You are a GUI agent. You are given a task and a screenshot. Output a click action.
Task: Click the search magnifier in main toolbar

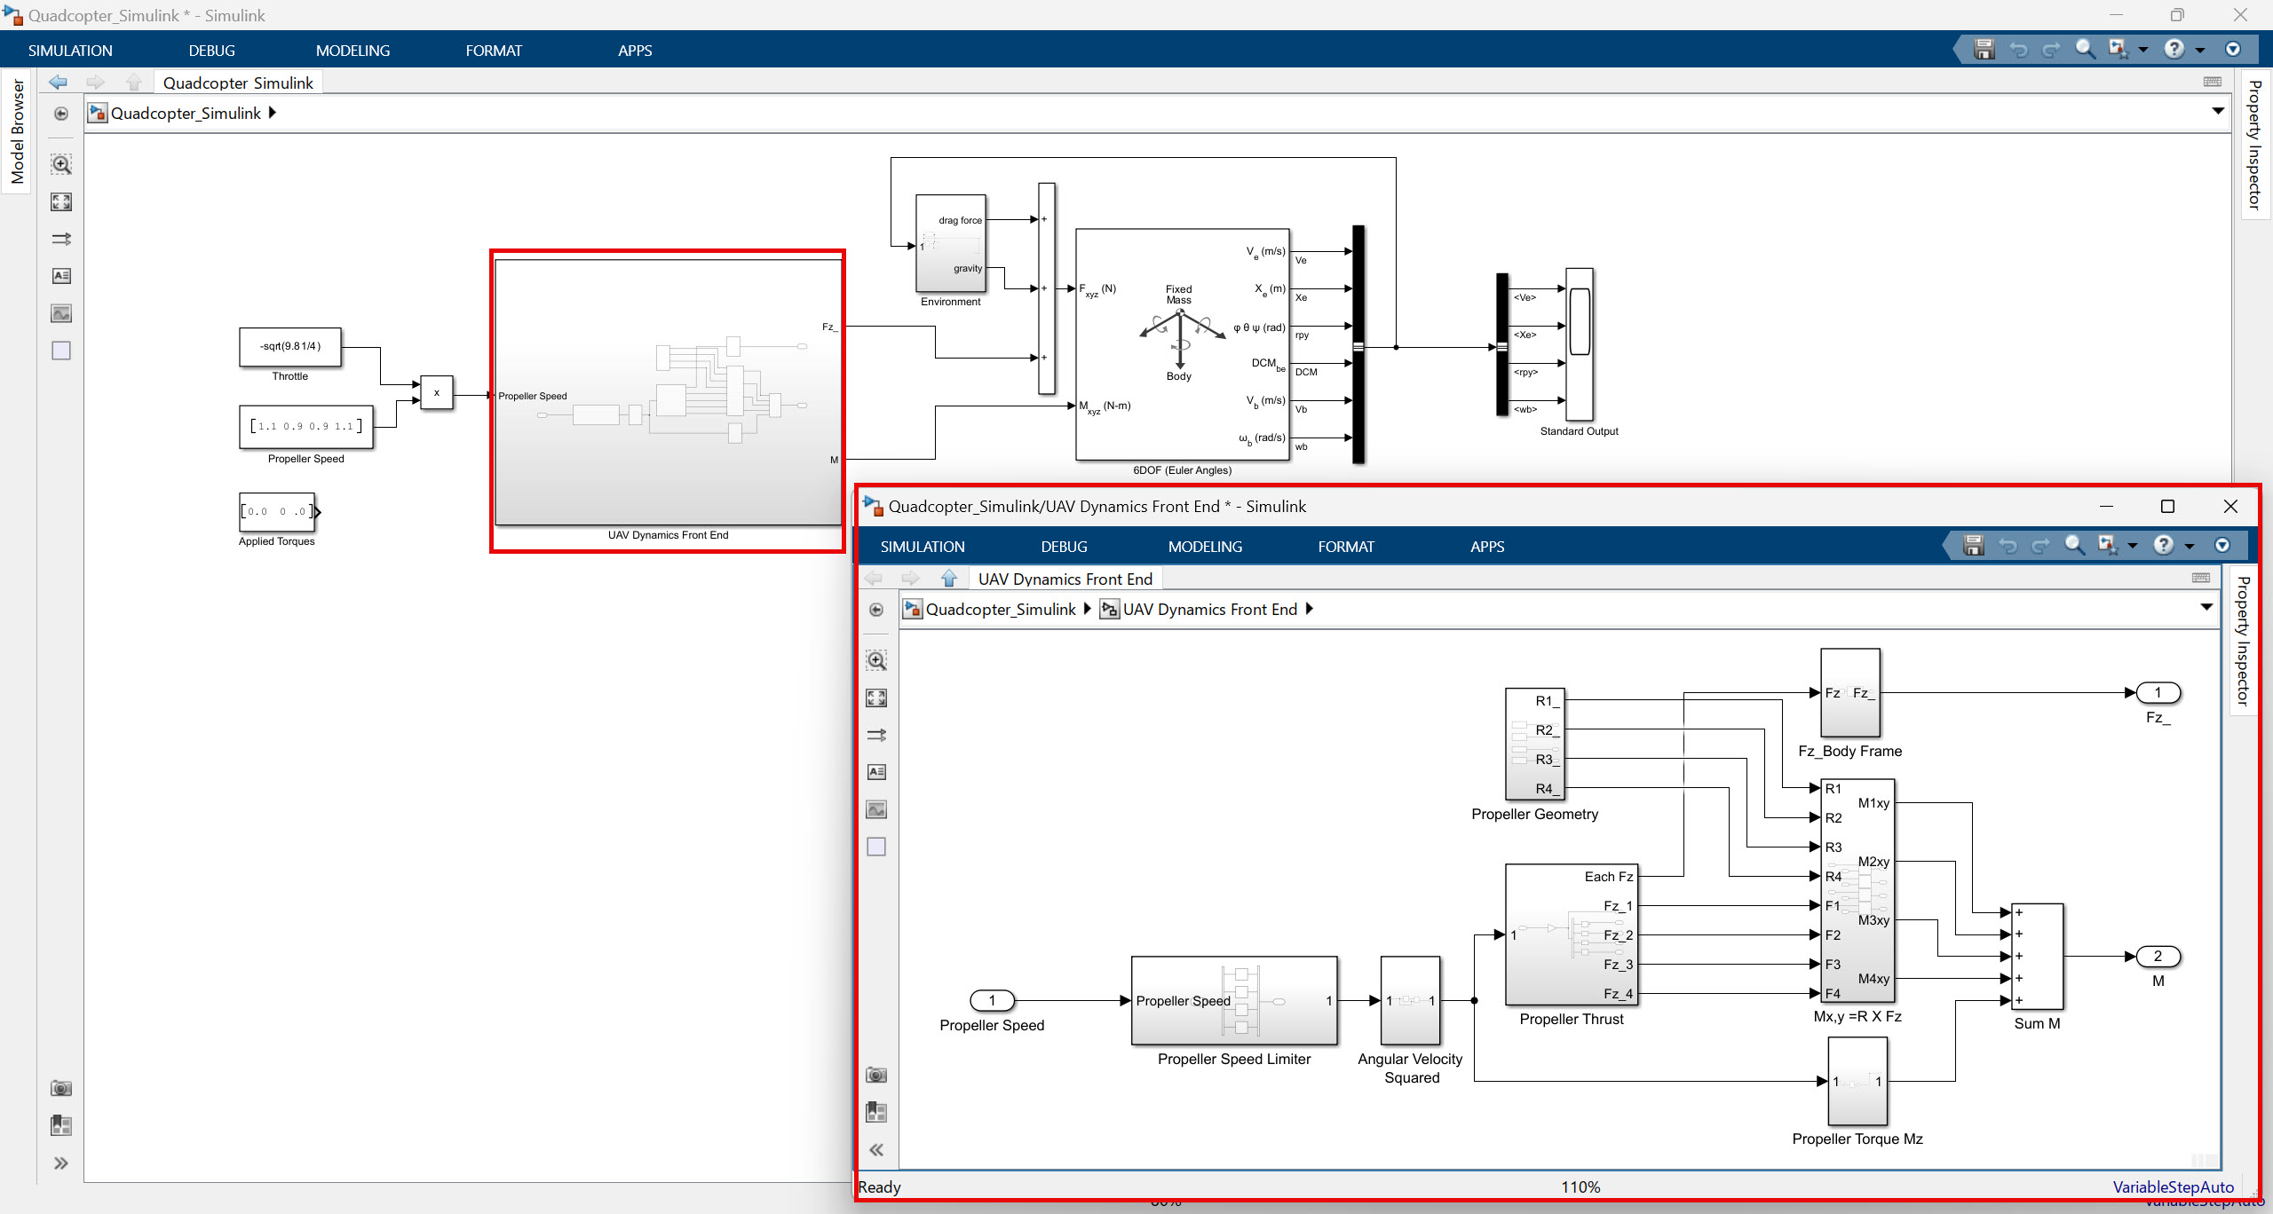[2086, 50]
